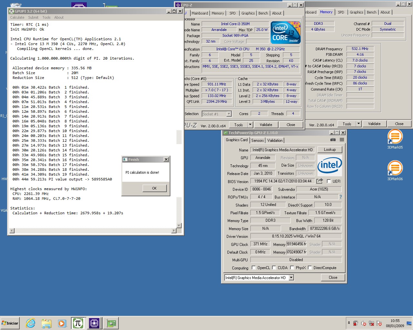Screen dimensions: 413x330
Task: Click the CPU-Z Name value 'Intel Core i3 350M'
Action: pos(235,24)
